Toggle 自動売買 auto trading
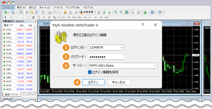 pyautogui.click(x=86, y=12)
